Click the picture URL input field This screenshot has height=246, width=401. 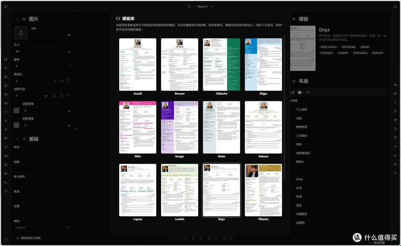point(48,35)
